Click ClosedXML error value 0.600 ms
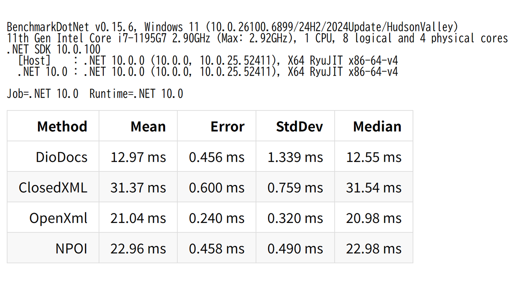 [217, 188]
